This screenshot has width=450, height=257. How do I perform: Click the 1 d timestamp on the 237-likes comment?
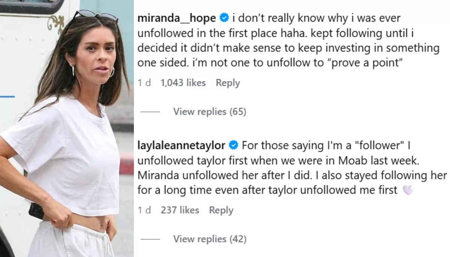tap(144, 210)
